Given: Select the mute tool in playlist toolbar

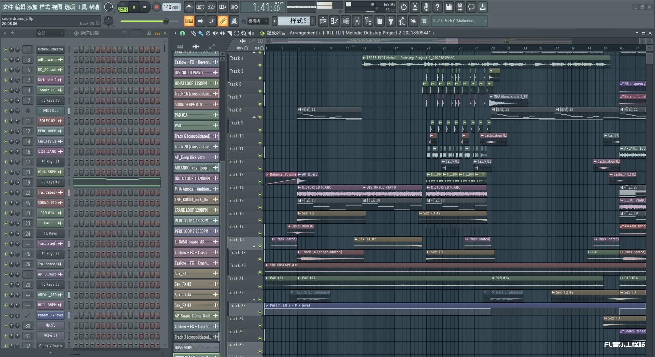Looking at the screenshot, I should coord(215,33).
